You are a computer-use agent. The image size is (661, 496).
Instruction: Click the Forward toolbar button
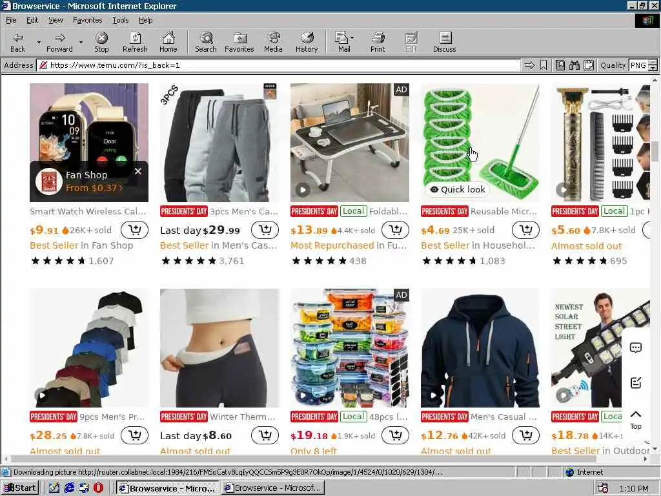click(59, 42)
